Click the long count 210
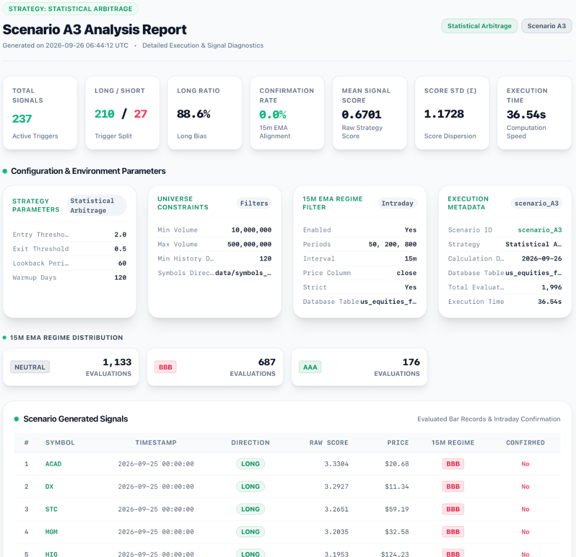This screenshot has height=557, width=576. [x=104, y=114]
